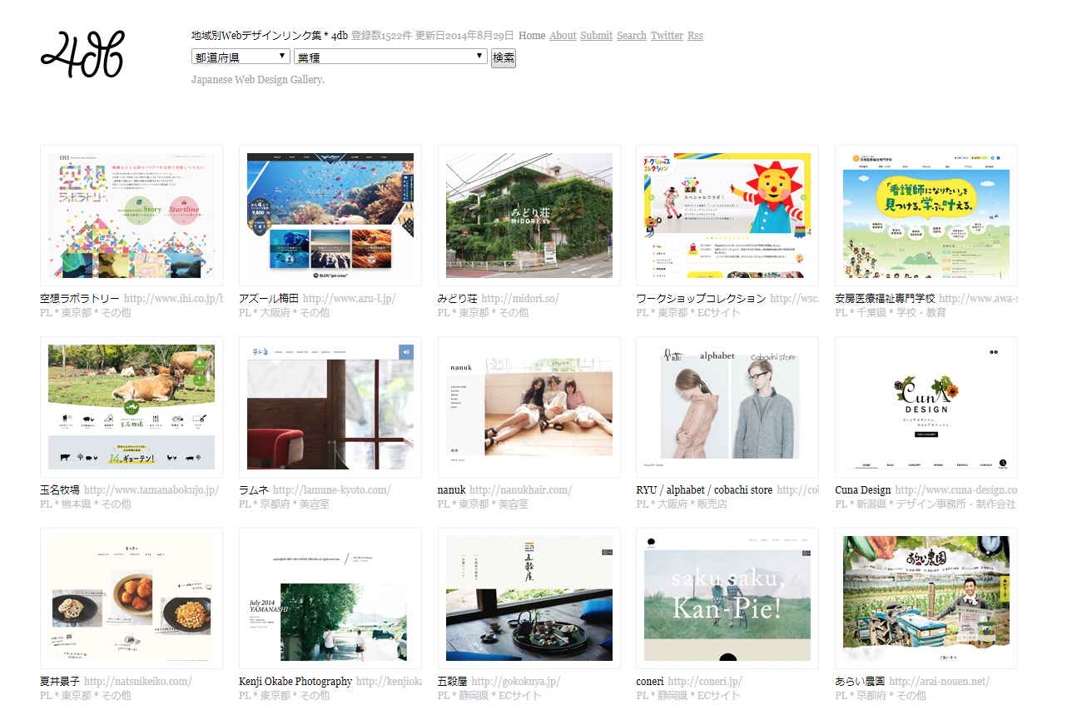Open the About menu link
The height and width of the screenshot is (710, 1072).
[x=563, y=36]
